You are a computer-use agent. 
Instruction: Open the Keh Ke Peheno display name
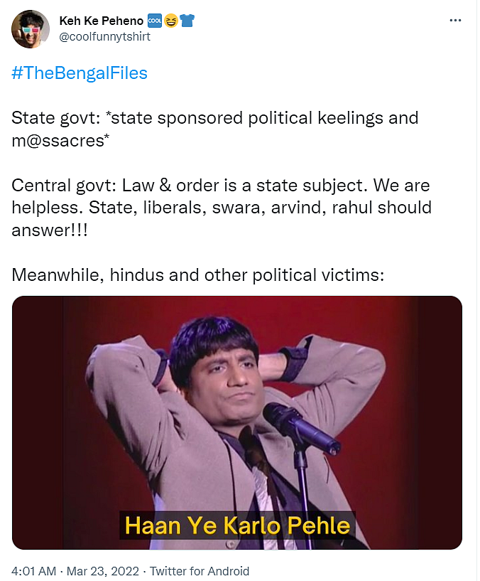(101, 21)
